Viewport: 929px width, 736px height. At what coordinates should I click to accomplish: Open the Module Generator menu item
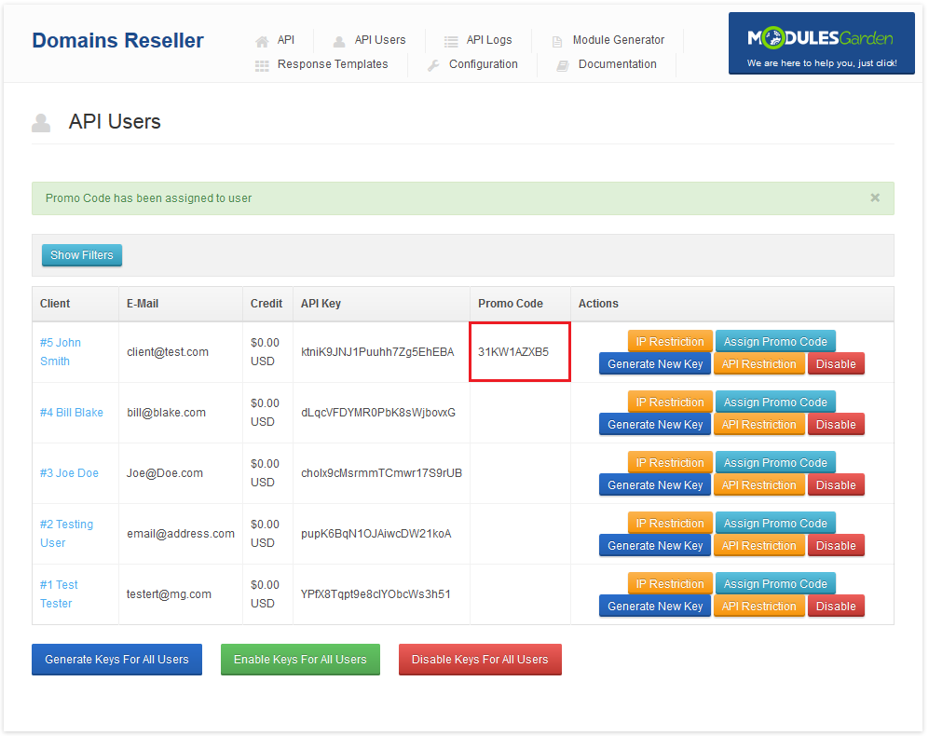click(x=618, y=40)
